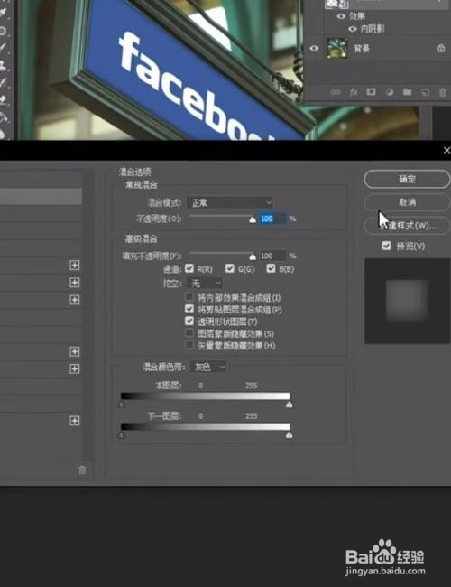Click the 填充不透明度 value field showing 100

click(273, 256)
